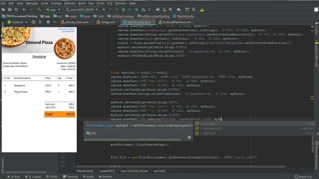Click the MainActivity breadcrumb in the navigation bar

(183, 16)
